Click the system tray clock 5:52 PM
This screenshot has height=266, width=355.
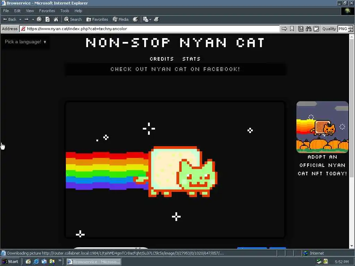tap(341, 262)
